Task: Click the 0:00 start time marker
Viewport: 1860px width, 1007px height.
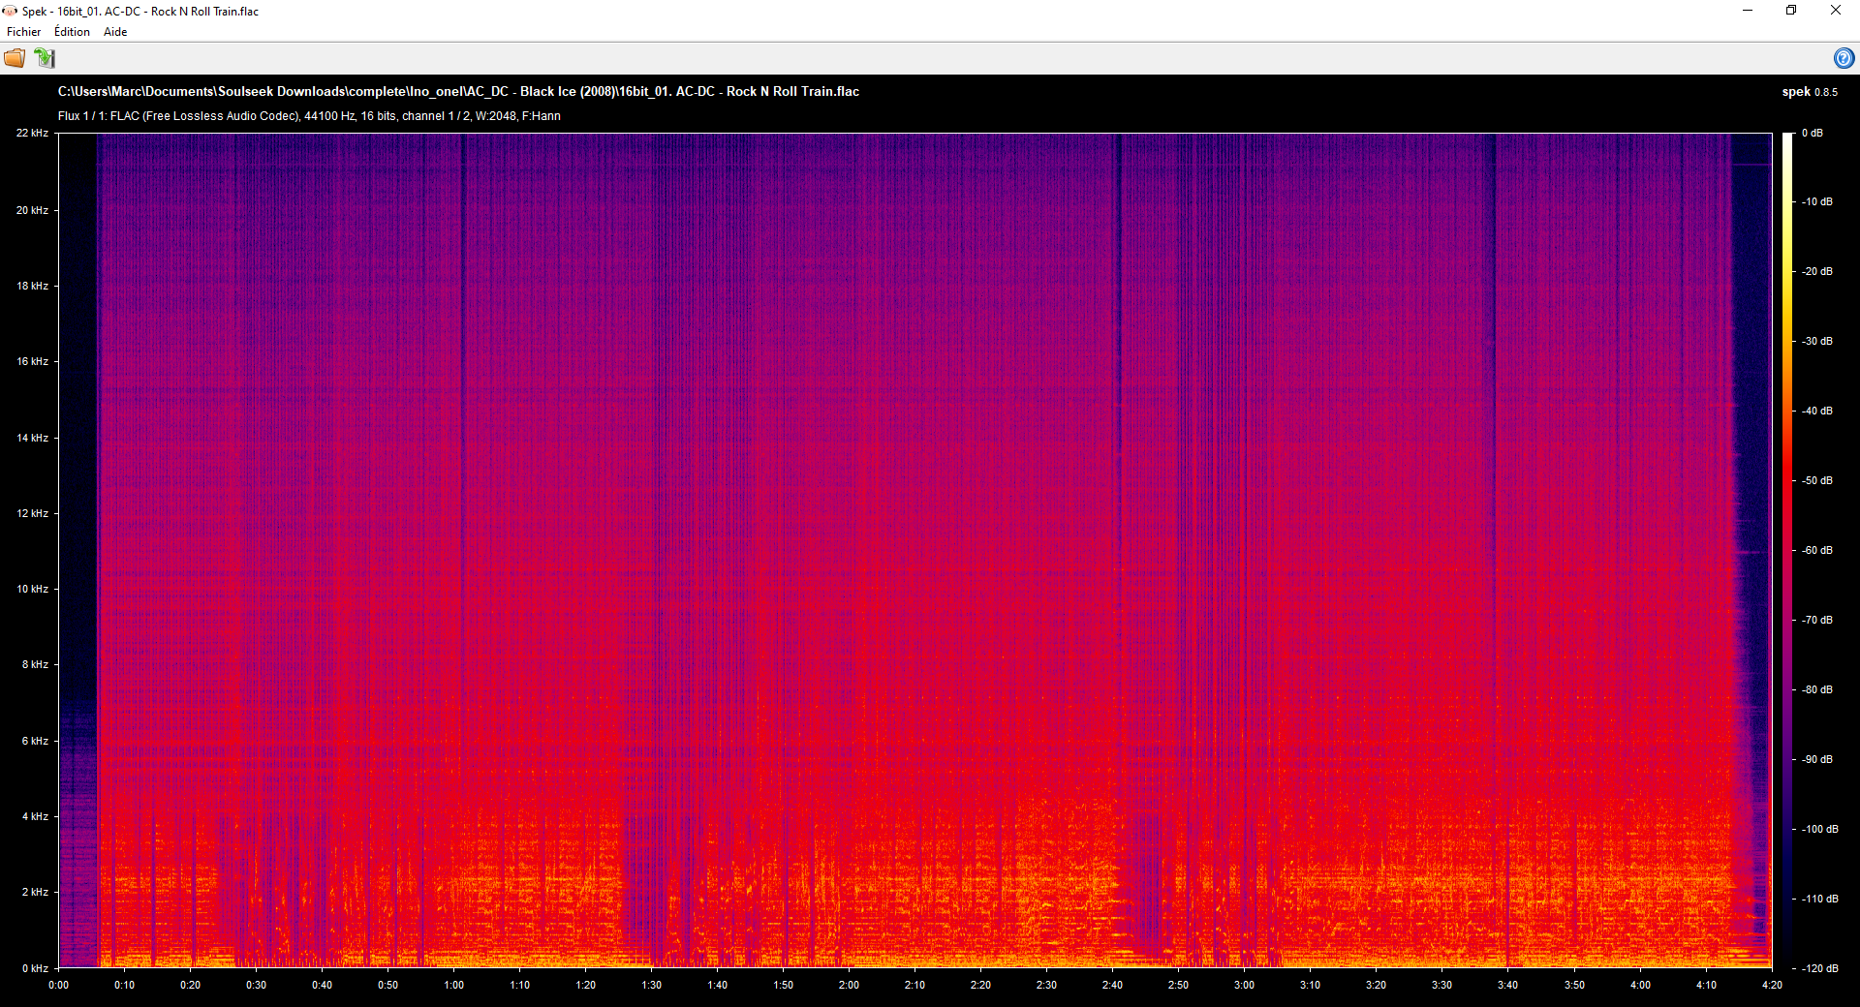Action: 59,985
